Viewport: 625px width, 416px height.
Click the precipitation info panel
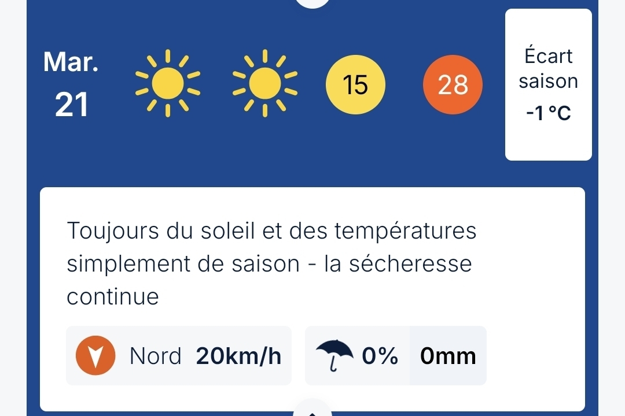(x=396, y=355)
